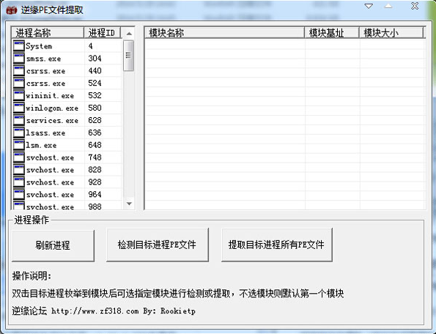Click the process list scrollbar thumb

128,55
